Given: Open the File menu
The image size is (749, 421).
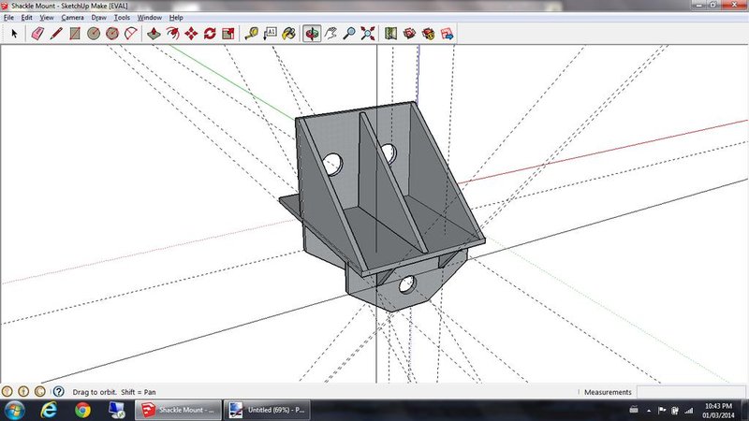Looking at the screenshot, I should coord(8,17).
